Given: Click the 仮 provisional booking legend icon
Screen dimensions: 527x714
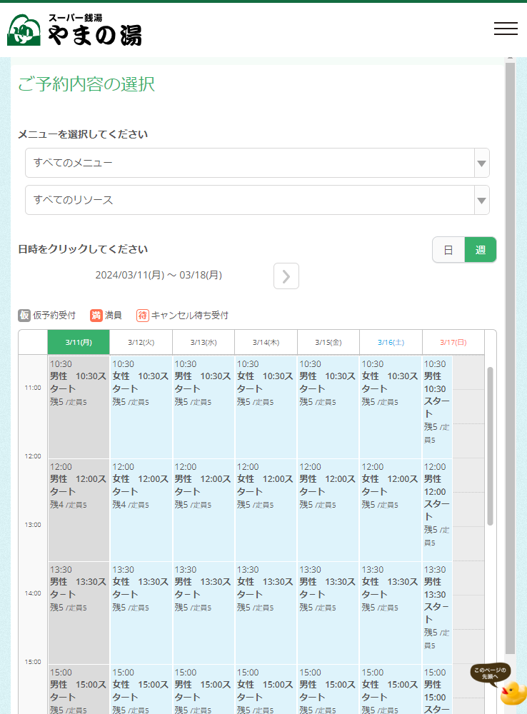Looking at the screenshot, I should tap(24, 316).
